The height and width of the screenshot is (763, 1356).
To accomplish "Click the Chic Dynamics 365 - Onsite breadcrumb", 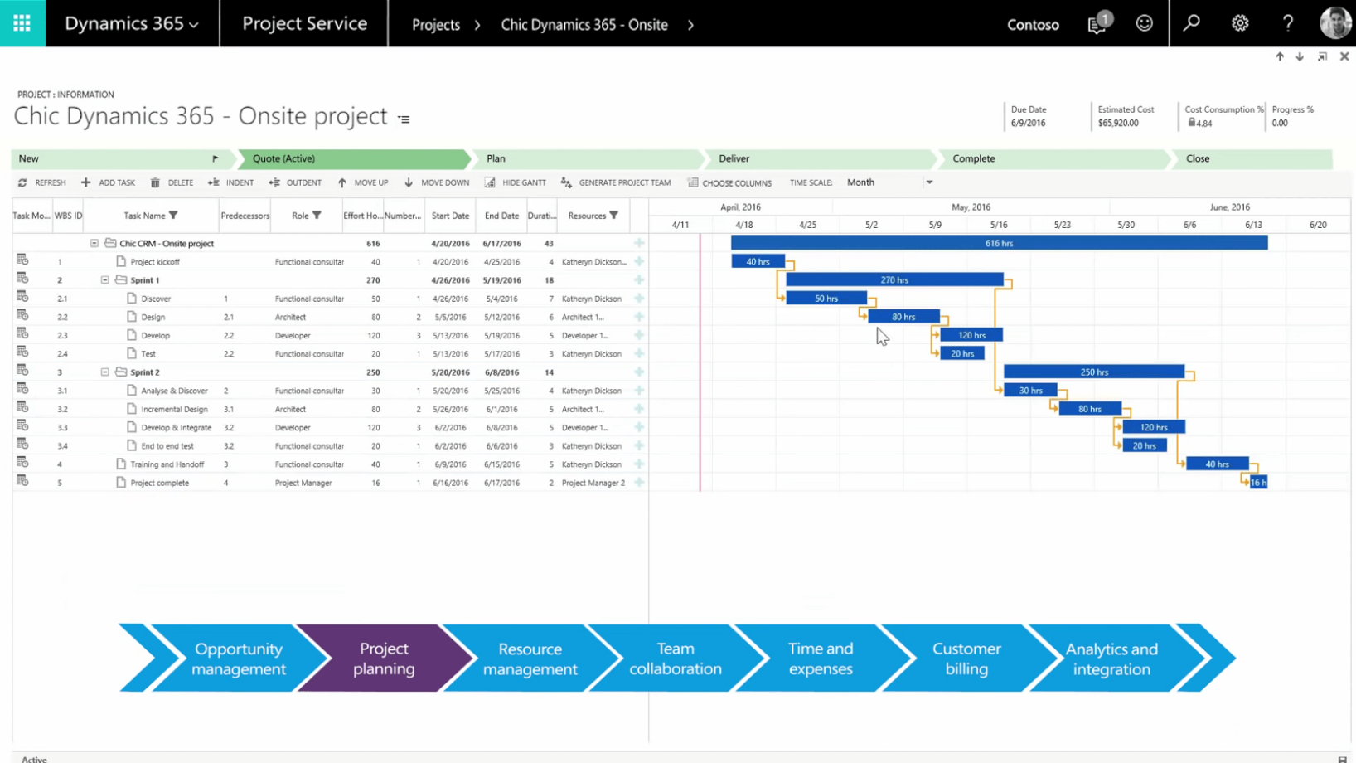I will pyautogui.click(x=584, y=25).
